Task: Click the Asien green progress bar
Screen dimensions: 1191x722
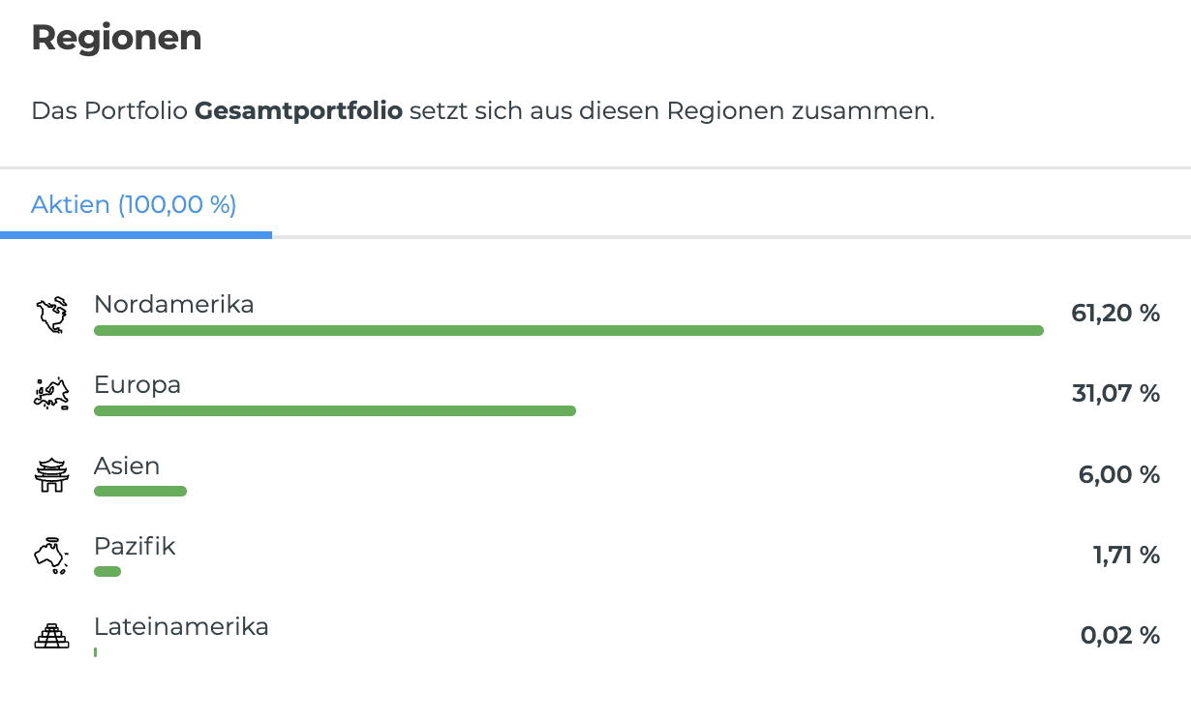Action: point(140,492)
